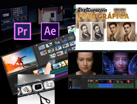Click the "Restauración" script title text
The image size is (137, 104).
point(93,10)
